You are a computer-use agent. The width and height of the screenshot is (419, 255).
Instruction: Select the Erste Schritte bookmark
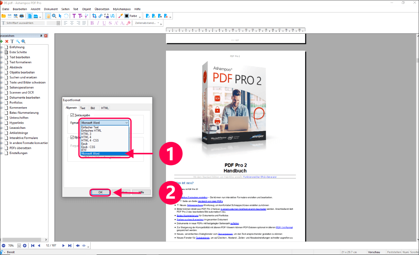tap(18, 52)
